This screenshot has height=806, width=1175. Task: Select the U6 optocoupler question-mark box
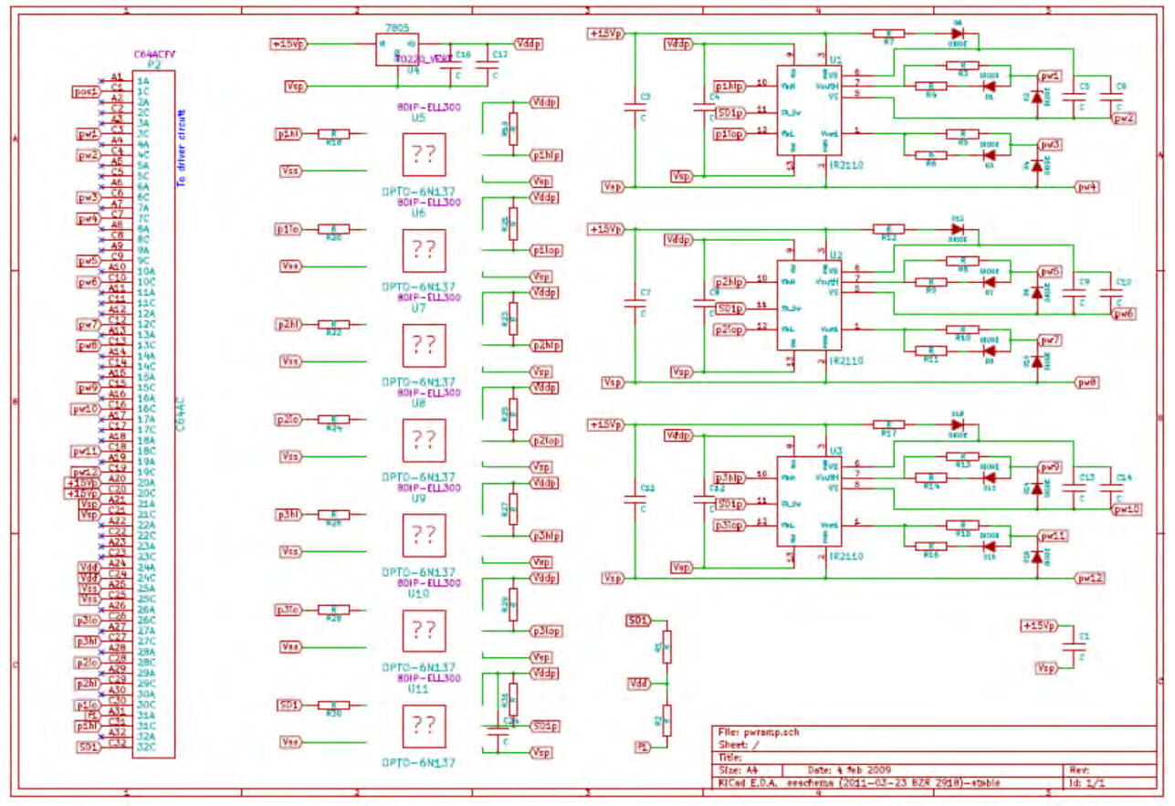tap(424, 250)
